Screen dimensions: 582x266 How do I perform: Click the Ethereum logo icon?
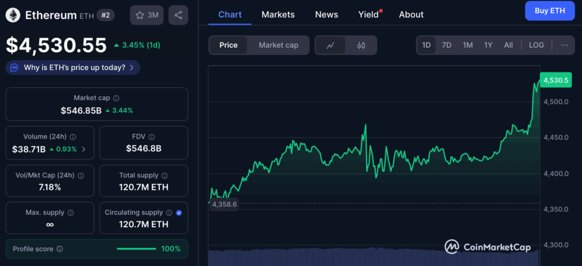[x=13, y=15]
